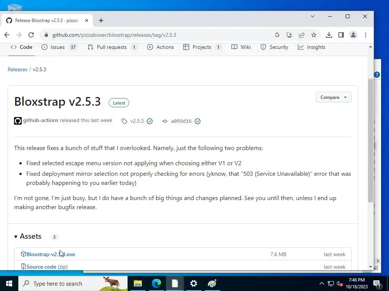Open the muted volume tray icon
Image resolution: width=389 pixels, height=291 pixels.
click(x=340, y=283)
